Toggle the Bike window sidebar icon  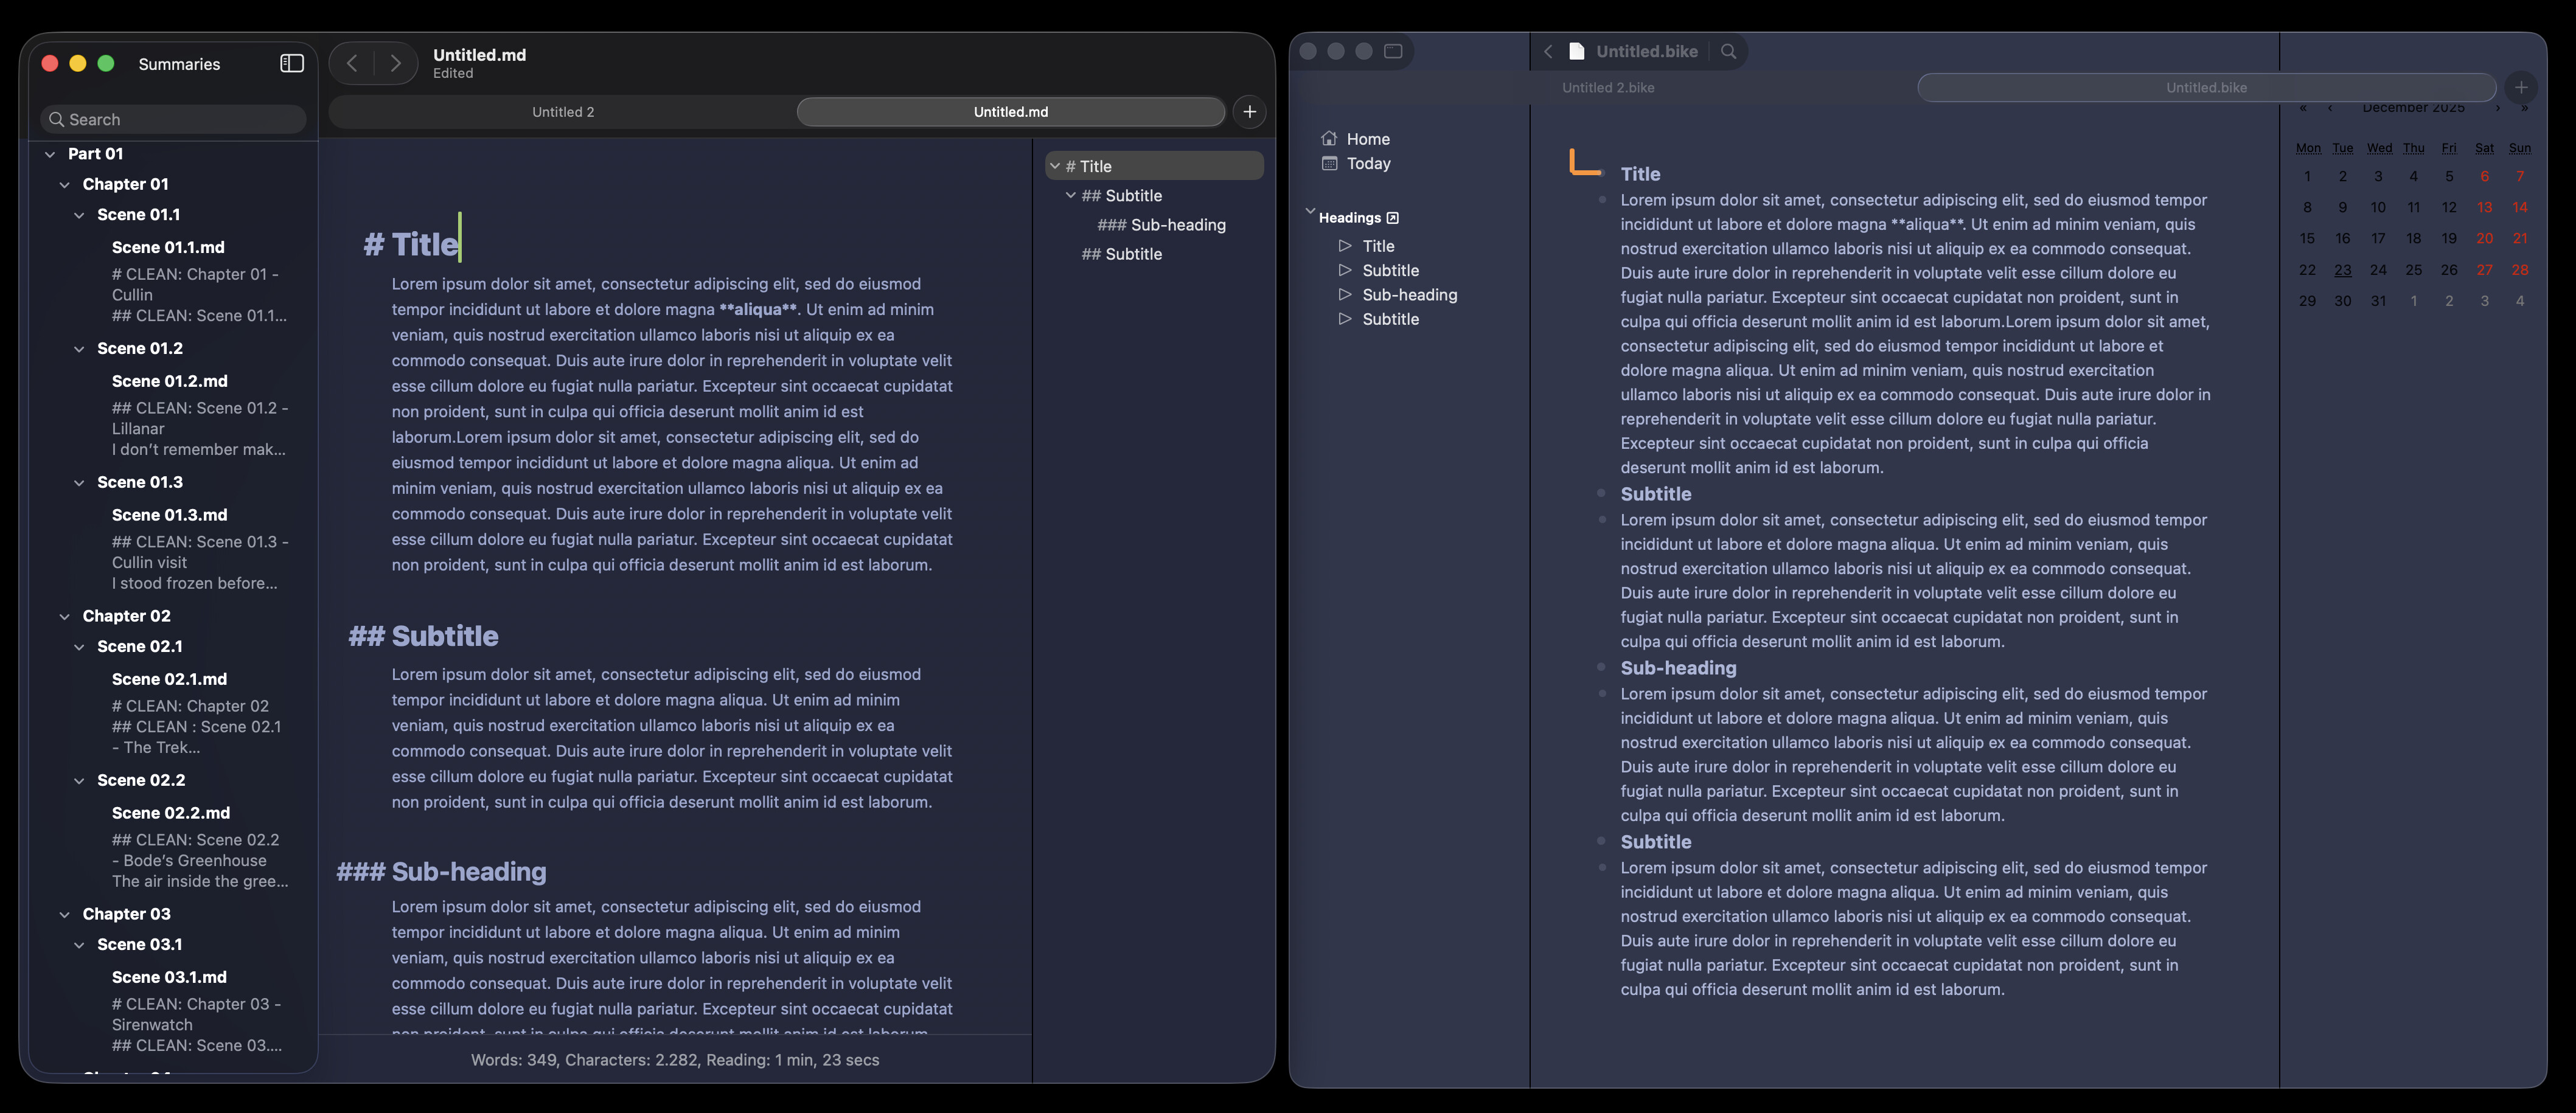point(1393,51)
